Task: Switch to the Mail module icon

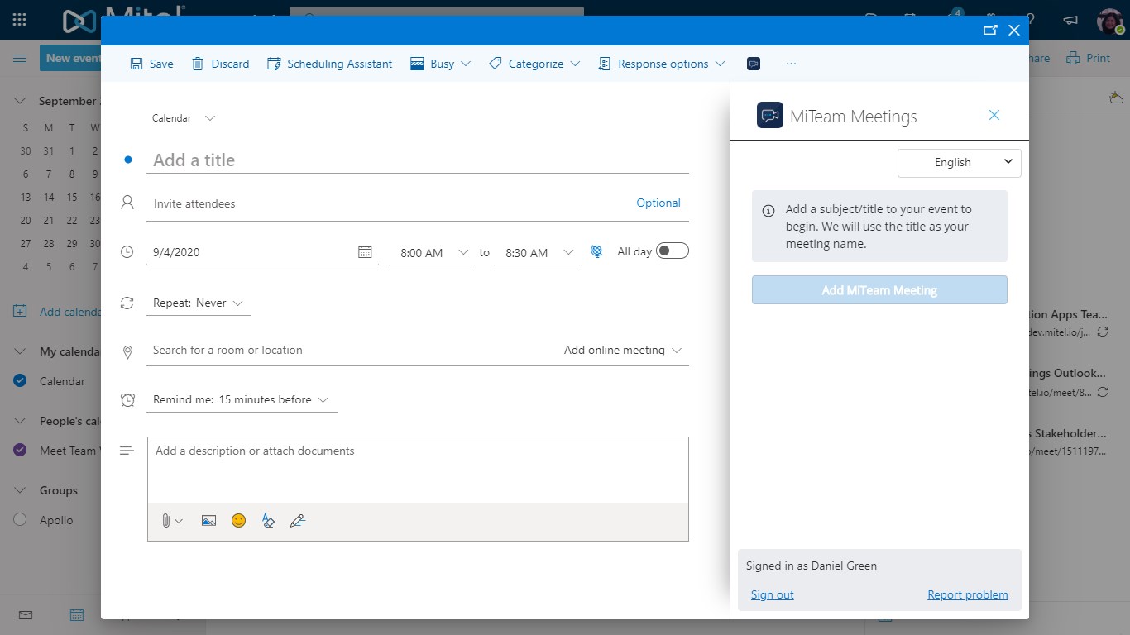Action: click(25, 615)
